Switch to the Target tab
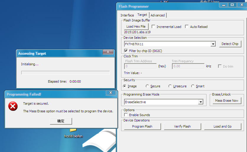Image resolution: width=247 pixels, height=152 pixels. pos(142,15)
